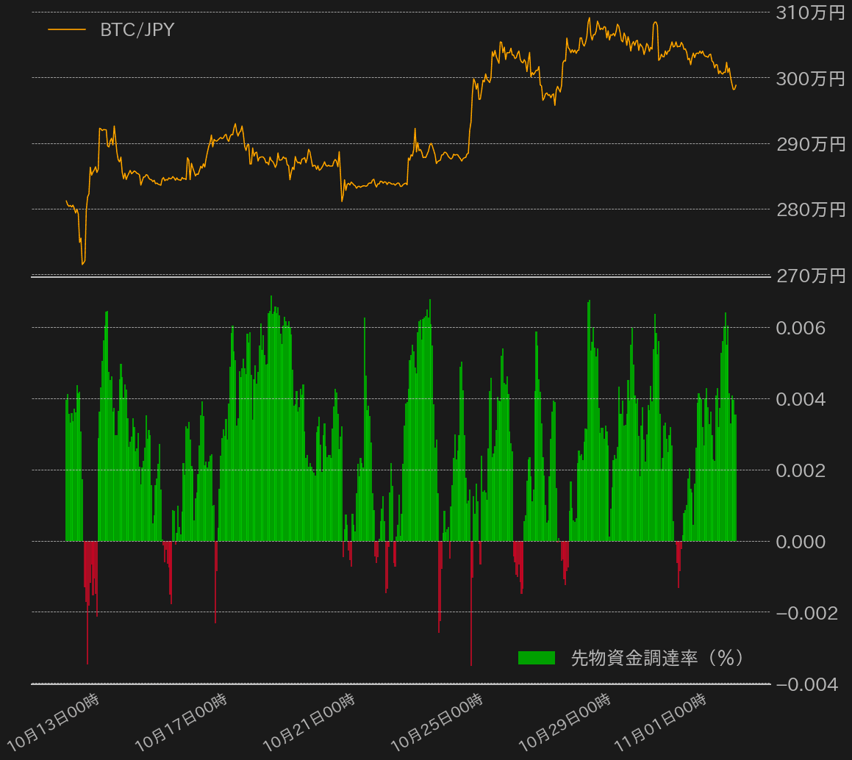Select the 300万円 price axis label
The image size is (852, 760).
click(x=811, y=79)
